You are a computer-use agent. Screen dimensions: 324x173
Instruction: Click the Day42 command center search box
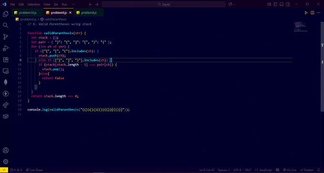coord(163,4)
